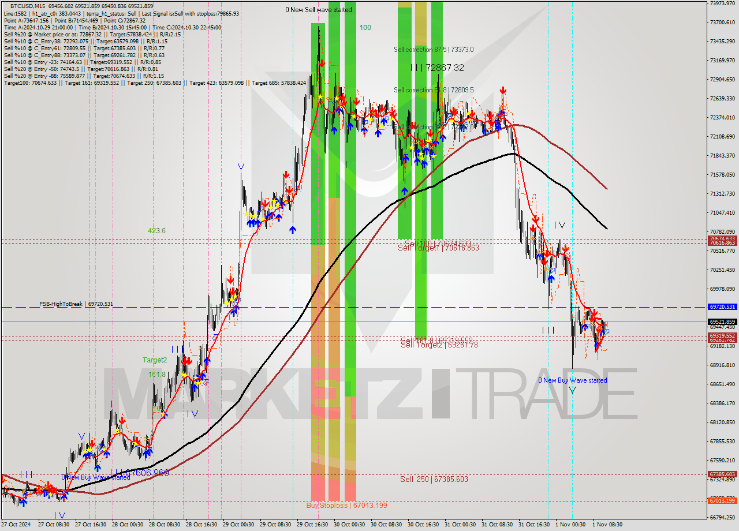This screenshot has width=739, height=531.
Task: Click the red 70616.863 price tag
Action: click(722, 244)
